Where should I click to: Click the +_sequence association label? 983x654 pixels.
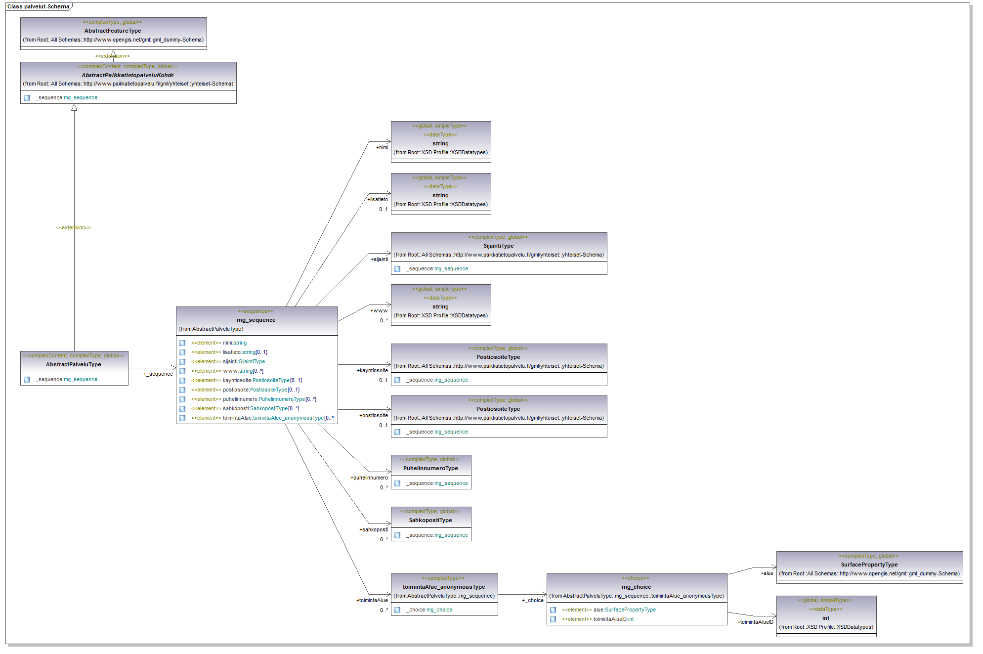(x=158, y=374)
